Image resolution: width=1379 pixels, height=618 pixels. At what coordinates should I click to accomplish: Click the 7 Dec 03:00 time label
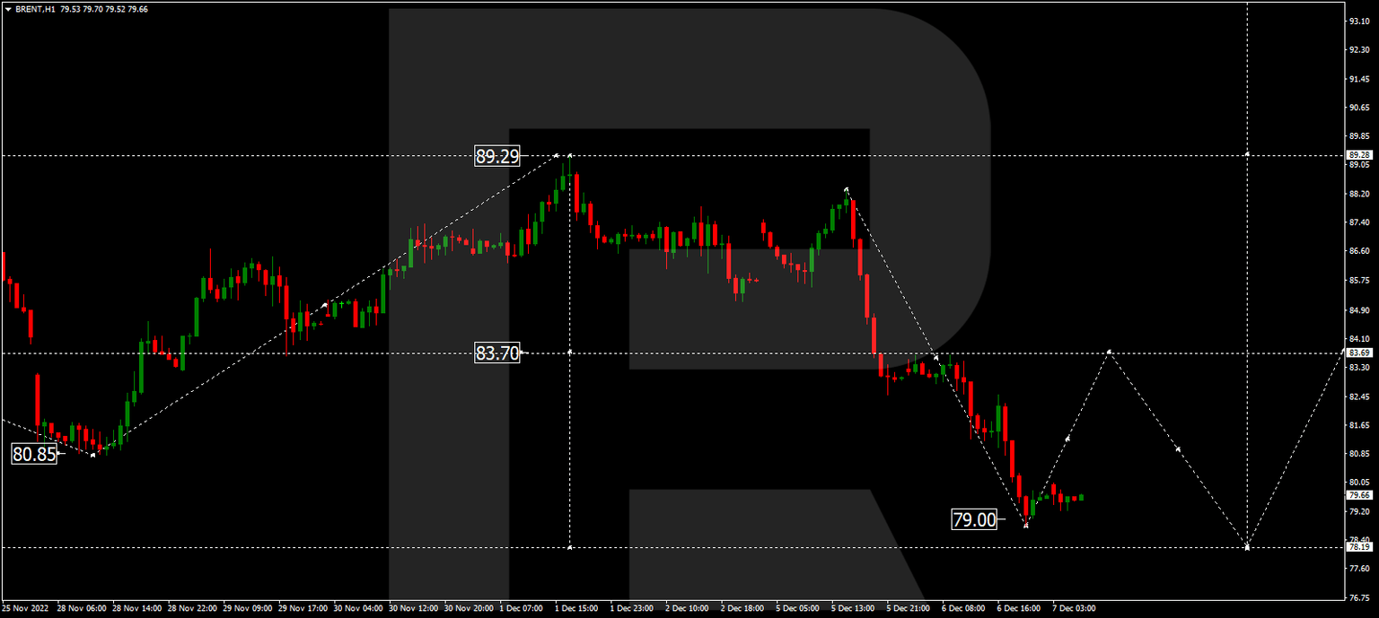[x=1075, y=607]
